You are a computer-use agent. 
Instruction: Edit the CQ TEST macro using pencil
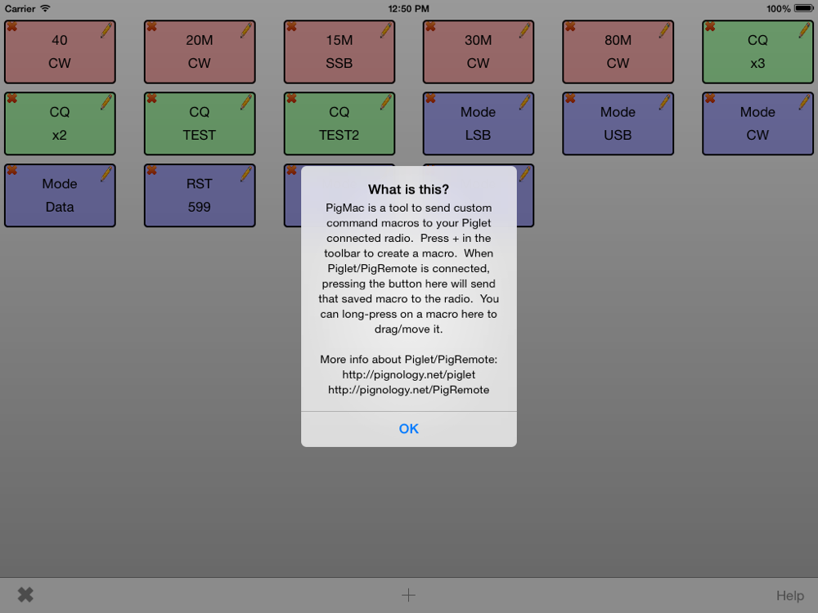pos(246,101)
